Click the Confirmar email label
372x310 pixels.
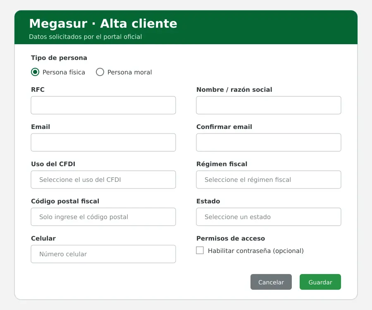(x=224, y=126)
